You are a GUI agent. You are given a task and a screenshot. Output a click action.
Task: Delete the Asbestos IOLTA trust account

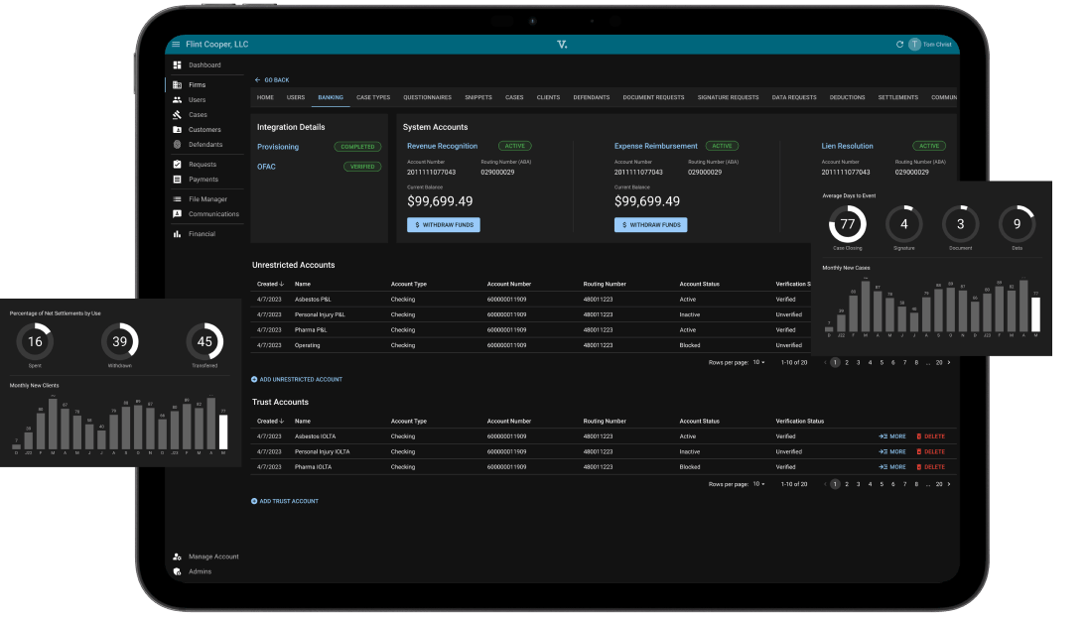pos(930,436)
